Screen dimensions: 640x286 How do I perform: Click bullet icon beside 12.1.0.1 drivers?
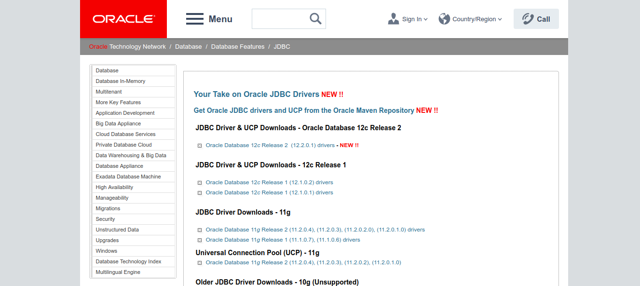coord(200,193)
